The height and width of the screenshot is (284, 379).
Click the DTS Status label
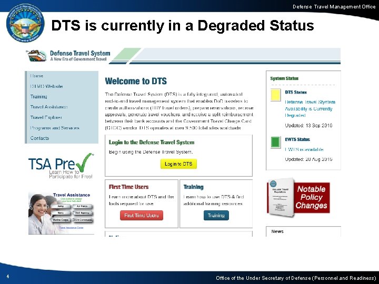pyautogui.click(x=296, y=92)
